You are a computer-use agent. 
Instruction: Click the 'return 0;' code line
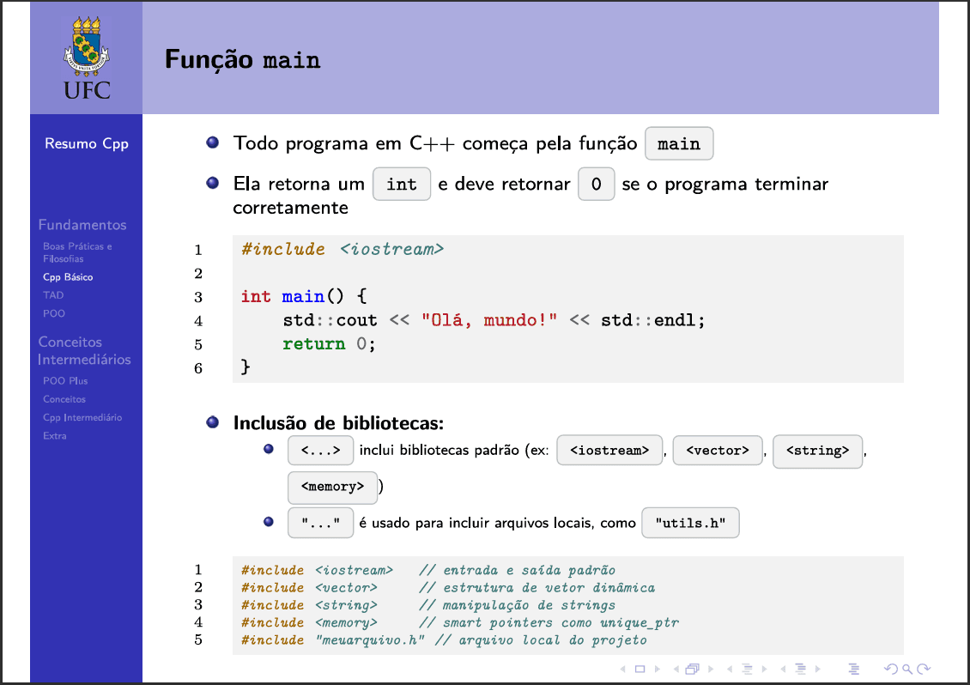click(x=329, y=344)
